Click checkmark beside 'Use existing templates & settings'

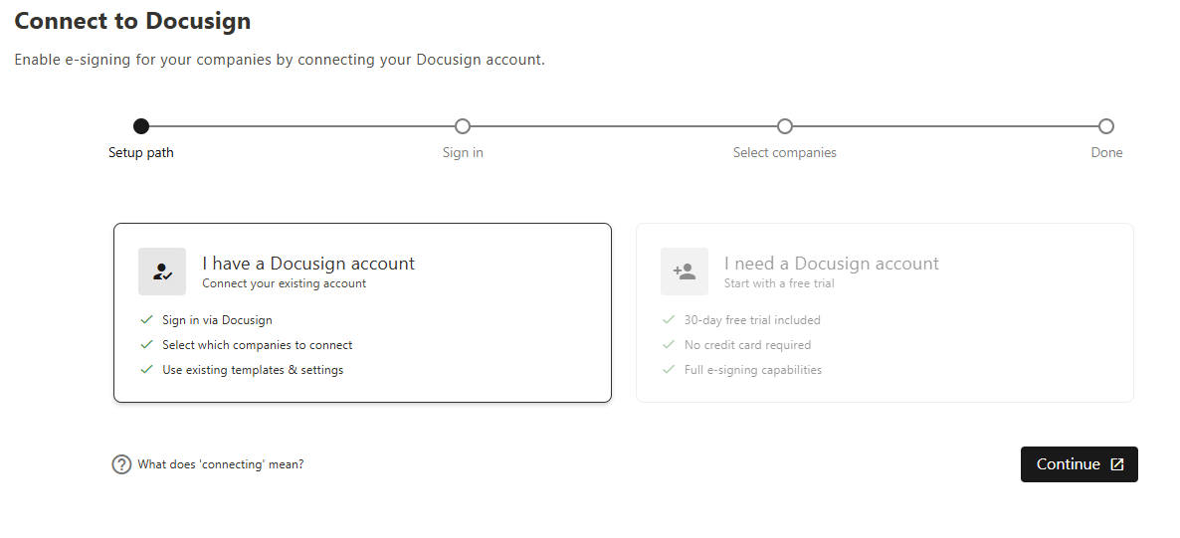pyautogui.click(x=147, y=370)
